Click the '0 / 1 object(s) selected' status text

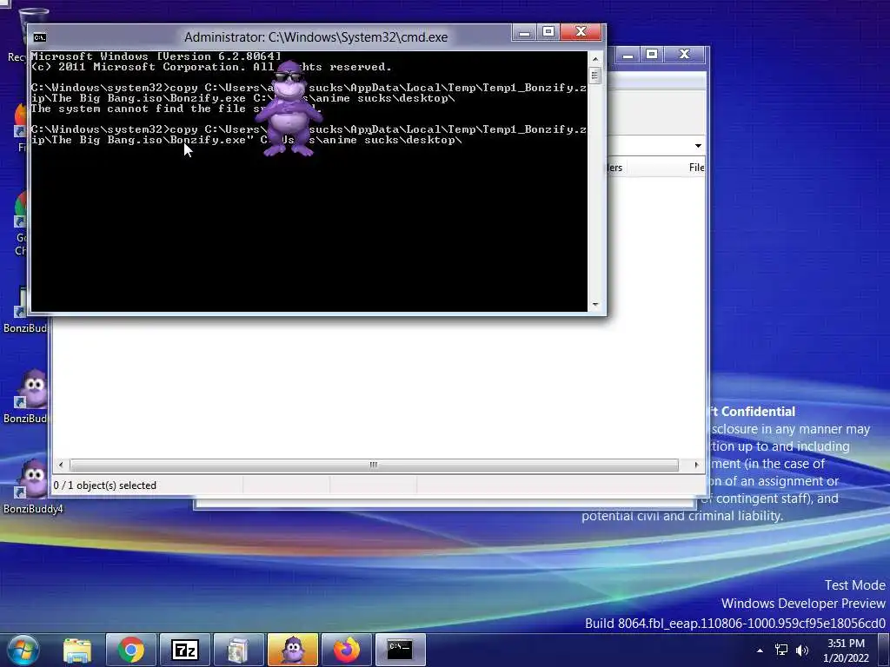(105, 485)
